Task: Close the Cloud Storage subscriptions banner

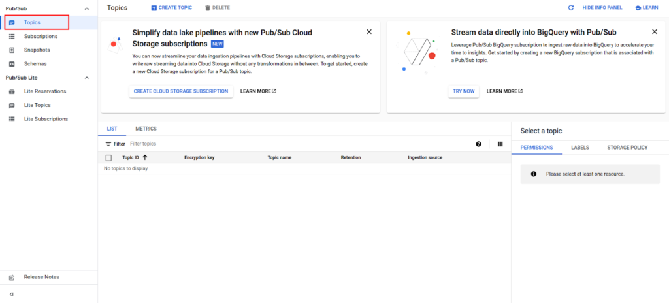Action: 369,31
